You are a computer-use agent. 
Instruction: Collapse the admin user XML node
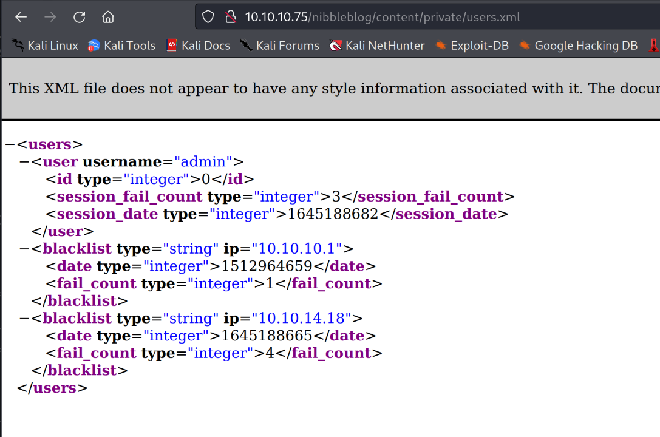24,162
